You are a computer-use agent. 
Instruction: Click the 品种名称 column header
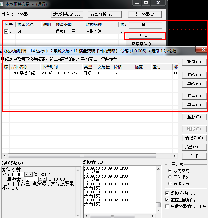(25, 67)
